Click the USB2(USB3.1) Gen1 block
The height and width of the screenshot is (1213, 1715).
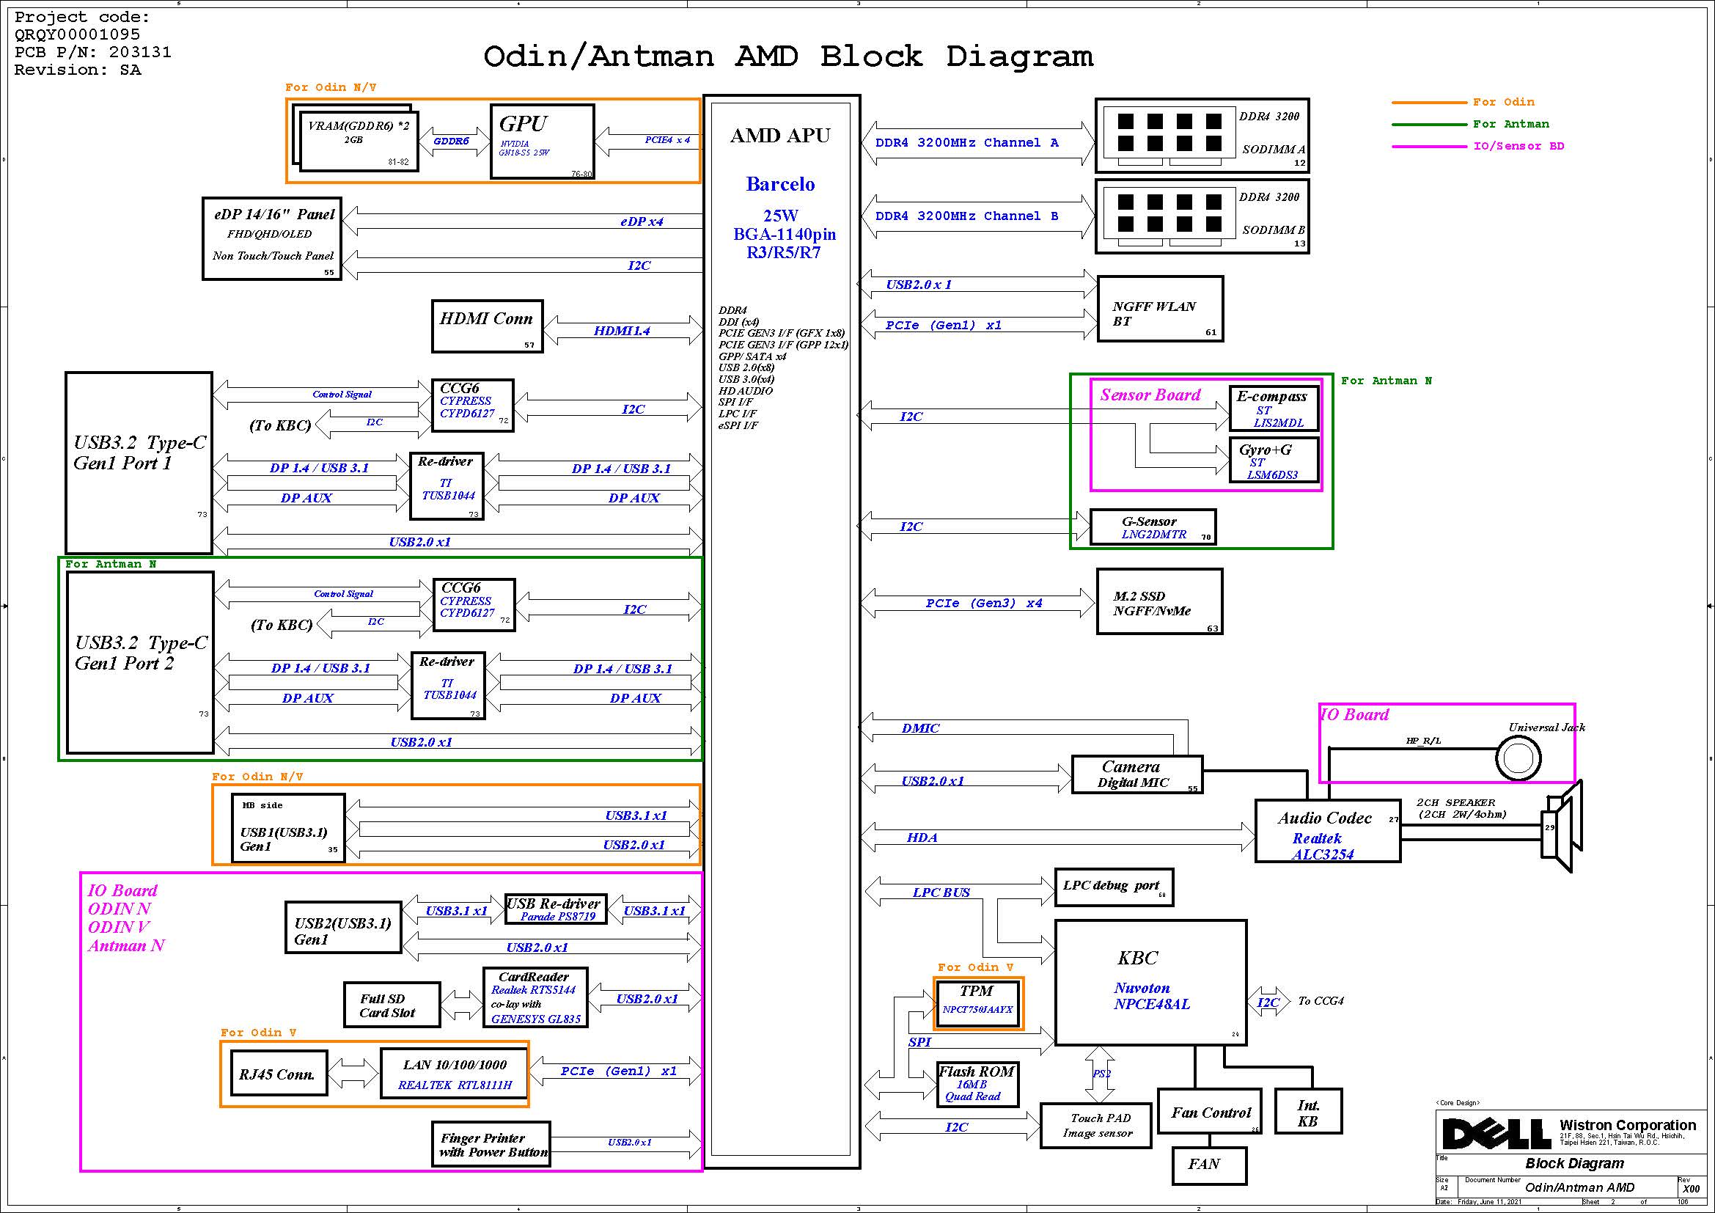pos(344,927)
